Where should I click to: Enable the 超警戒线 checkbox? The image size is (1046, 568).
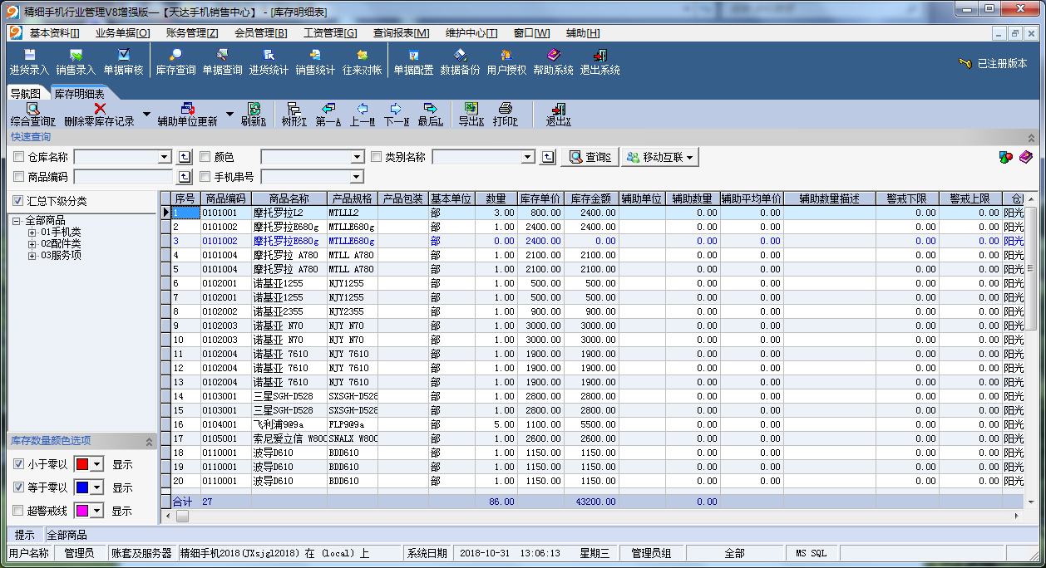point(18,511)
